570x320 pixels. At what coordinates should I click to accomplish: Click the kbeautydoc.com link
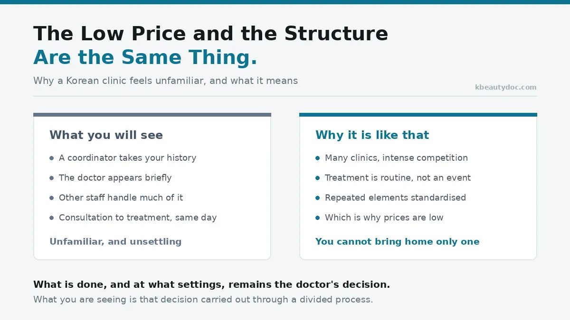(x=505, y=87)
